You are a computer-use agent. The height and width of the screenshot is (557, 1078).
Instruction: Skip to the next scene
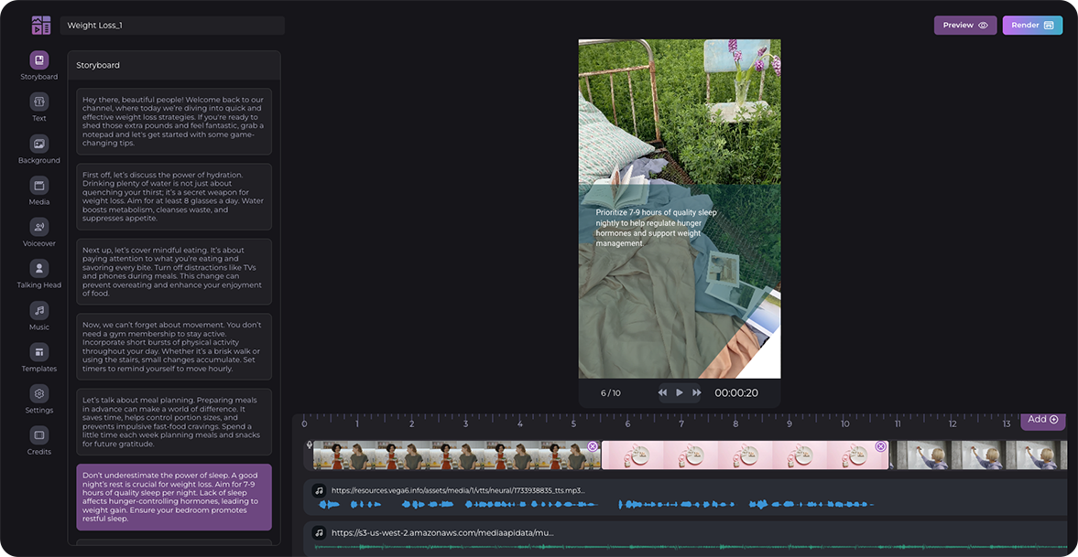[x=696, y=392]
